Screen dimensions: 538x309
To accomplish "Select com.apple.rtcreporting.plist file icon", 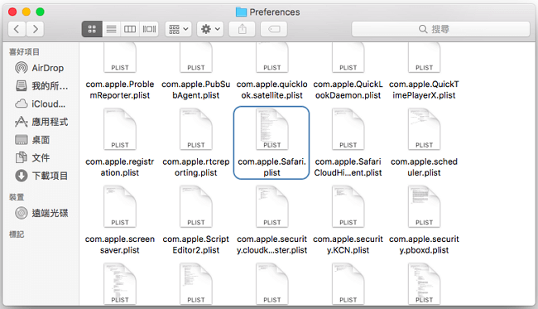I will pyautogui.click(x=196, y=129).
